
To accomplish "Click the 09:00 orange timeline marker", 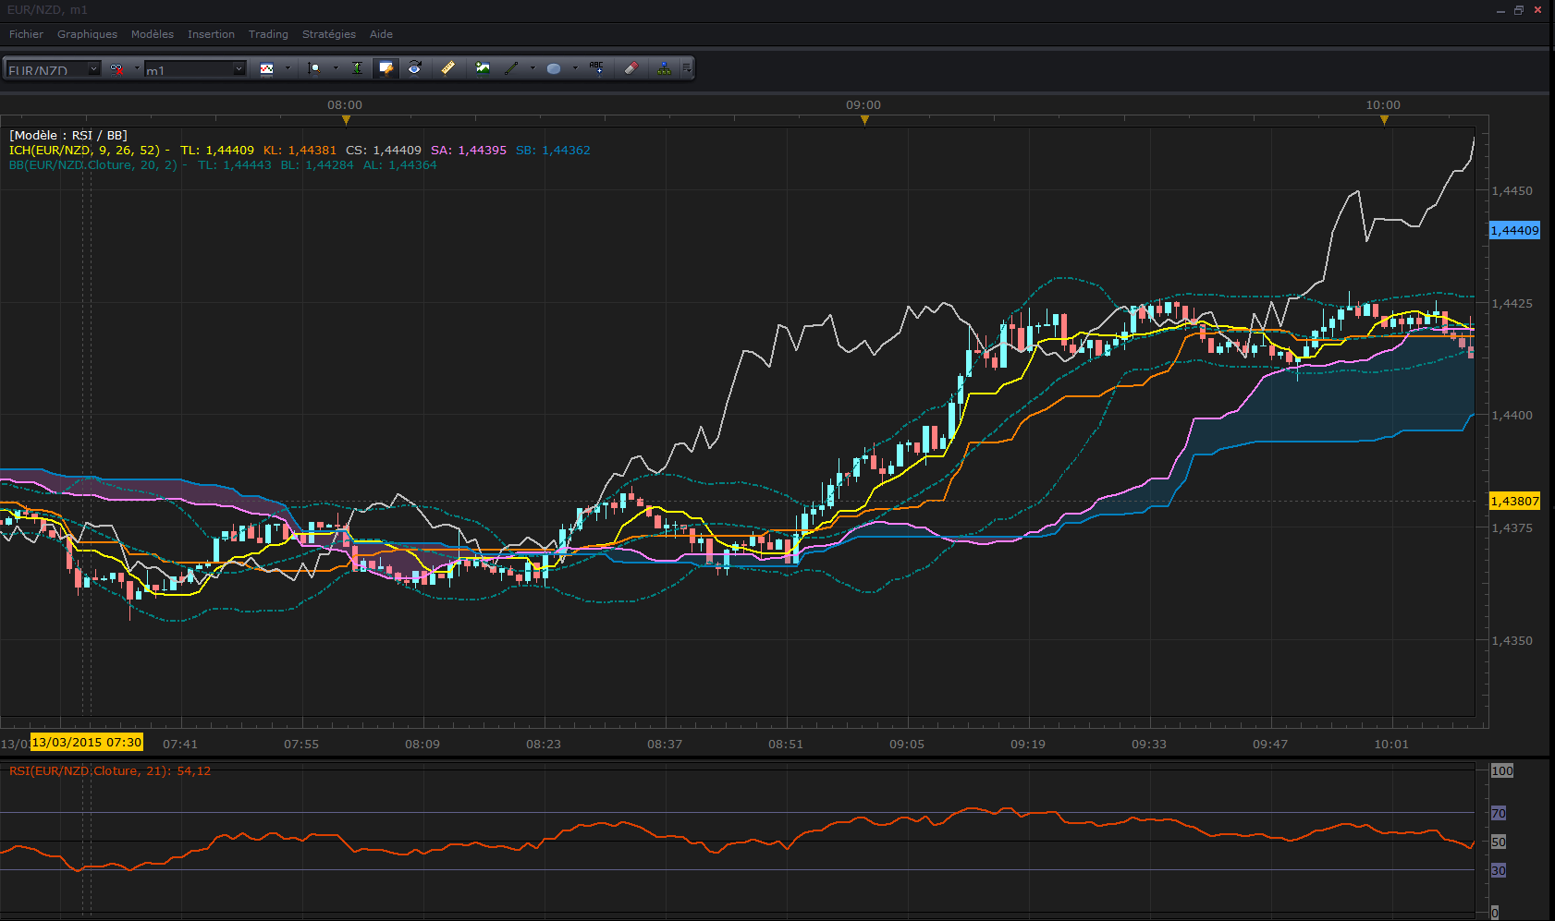I will [x=864, y=119].
